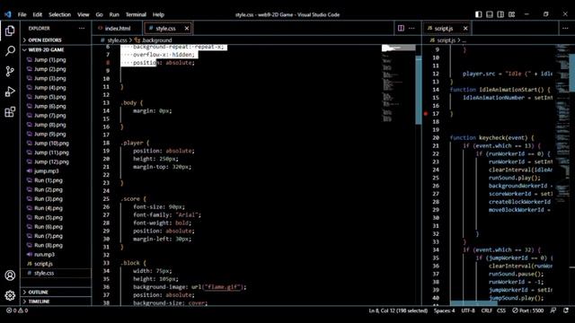Open the File menu
The image size is (575, 323).
22,14
